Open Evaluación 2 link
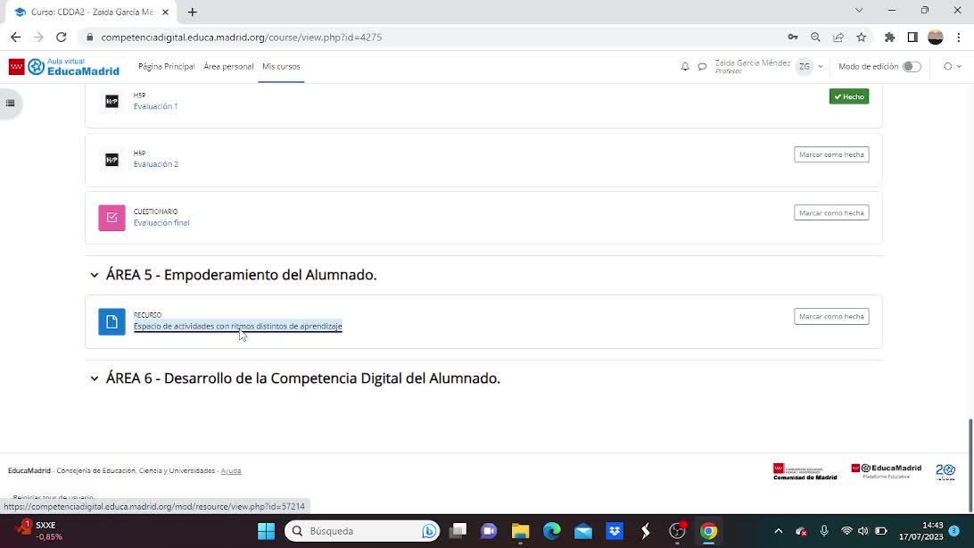The width and height of the screenshot is (974, 548). (156, 164)
